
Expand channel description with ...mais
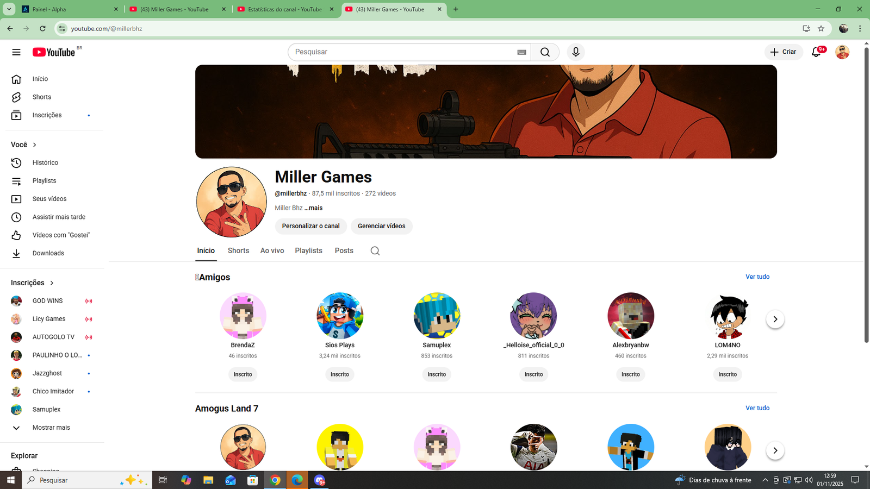click(x=313, y=208)
